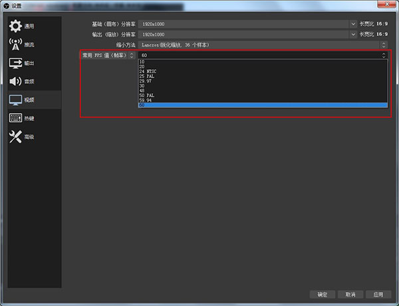Select the Video settings monitor icon
The height and width of the screenshot is (306, 399).
tap(15, 100)
